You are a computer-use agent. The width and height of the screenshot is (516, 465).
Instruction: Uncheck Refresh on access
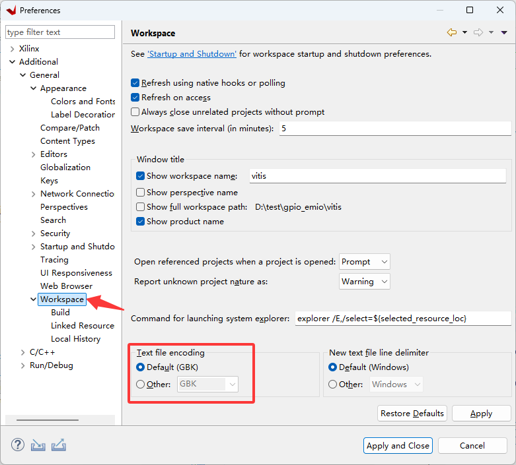135,97
